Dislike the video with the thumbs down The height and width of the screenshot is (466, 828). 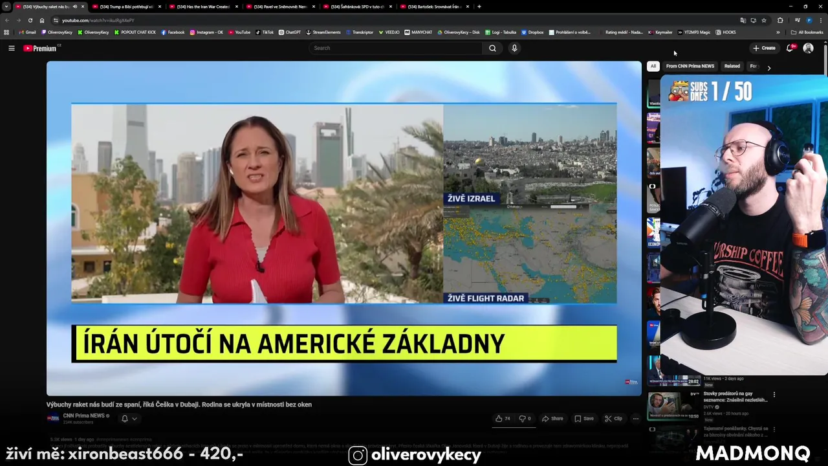[x=525, y=419]
